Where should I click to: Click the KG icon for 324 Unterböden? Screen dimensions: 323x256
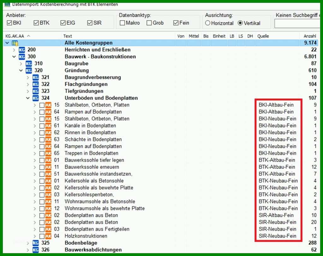click(x=36, y=98)
